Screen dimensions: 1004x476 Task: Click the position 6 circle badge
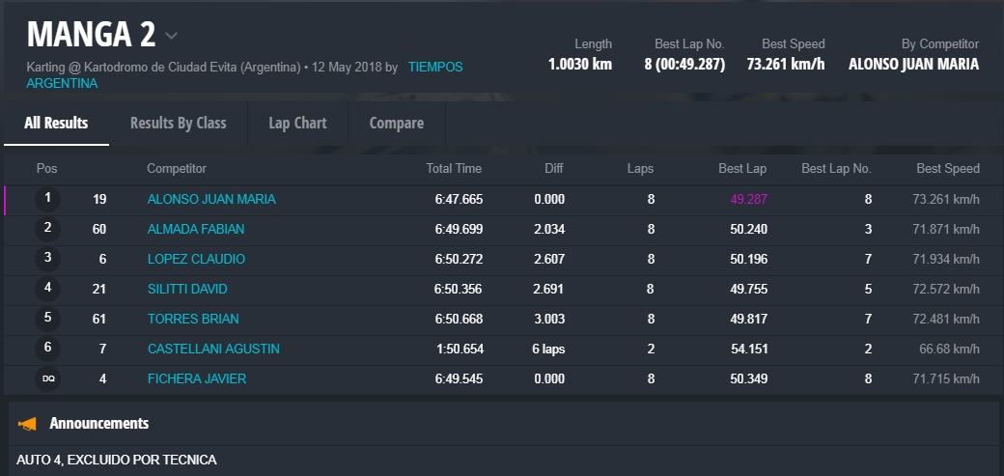pyautogui.click(x=47, y=349)
